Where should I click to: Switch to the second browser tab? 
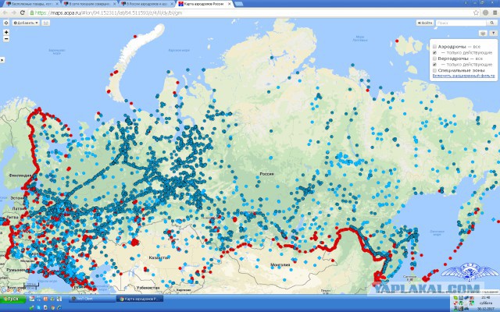tap(90, 4)
